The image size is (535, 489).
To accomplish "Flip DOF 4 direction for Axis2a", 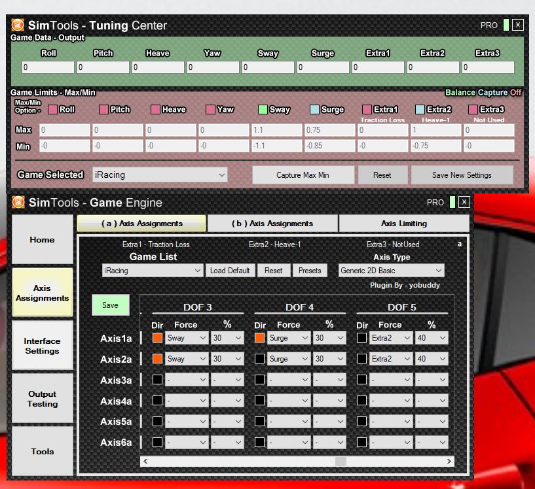I will pyautogui.click(x=260, y=358).
